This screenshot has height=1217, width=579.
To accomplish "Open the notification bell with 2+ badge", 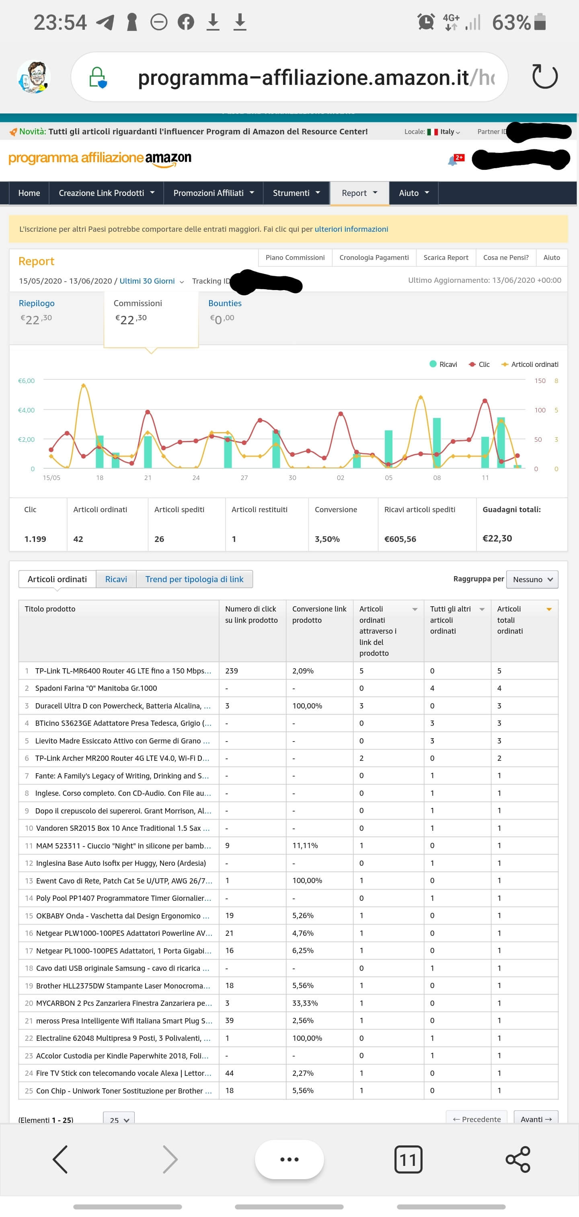I will 454,160.
